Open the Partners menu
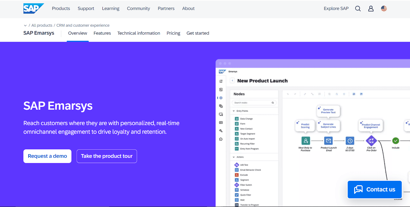Viewport: 410px width, 207px height. 166,8
